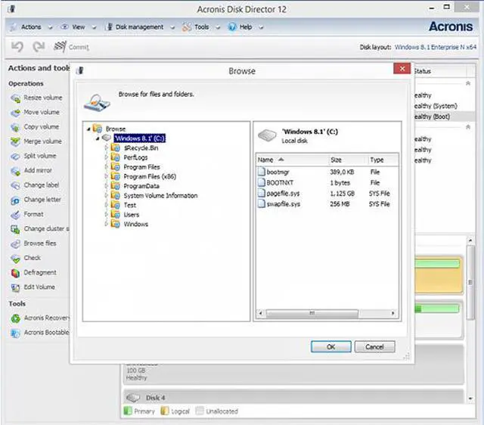Viewport: 484px width, 425px height.
Task: Click the Resize volume icon
Action: (x=15, y=98)
